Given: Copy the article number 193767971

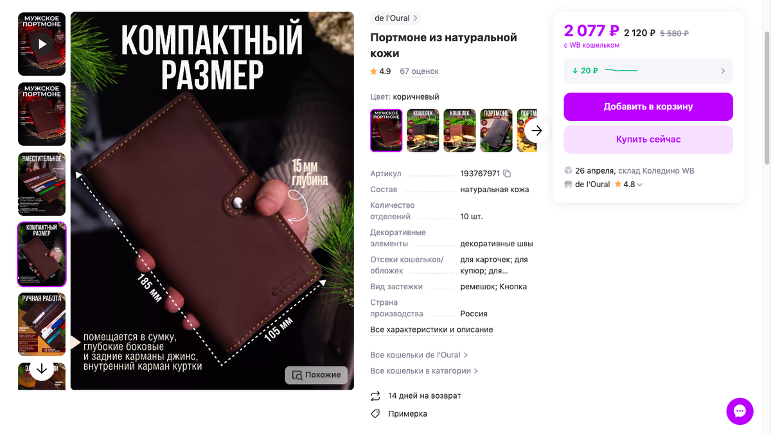Looking at the screenshot, I should click(507, 174).
